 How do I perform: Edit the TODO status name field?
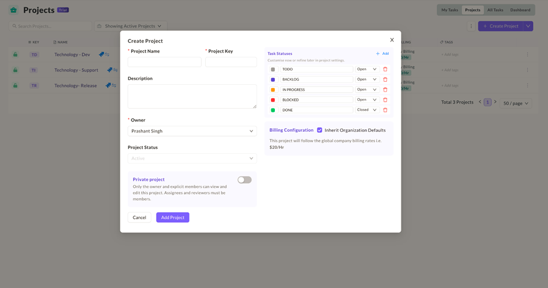click(x=316, y=69)
